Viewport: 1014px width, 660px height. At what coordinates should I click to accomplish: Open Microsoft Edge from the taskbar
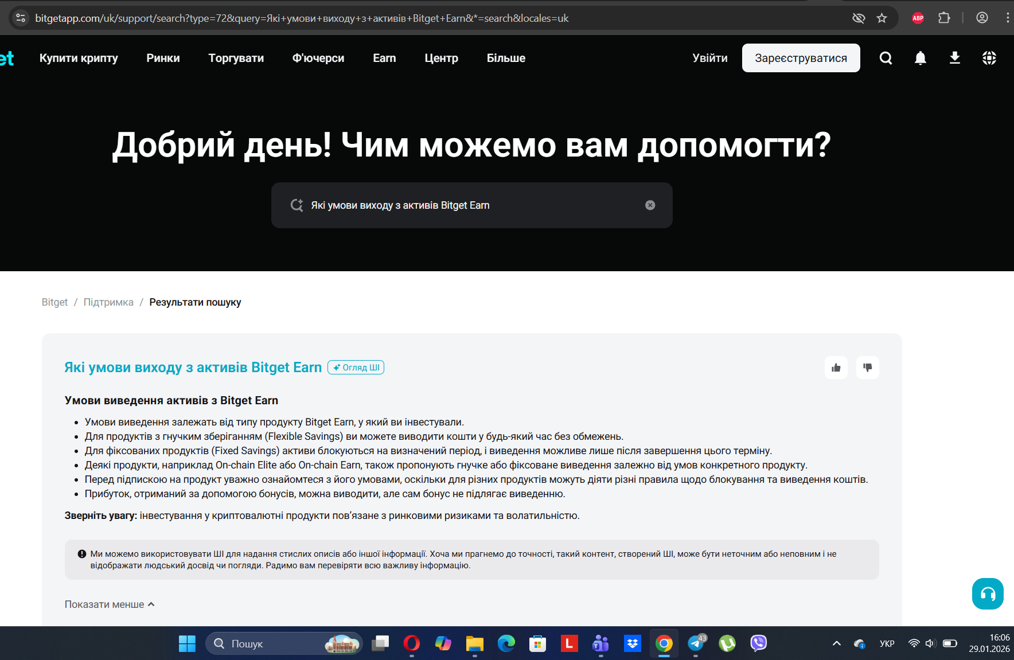click(x=506, y=643)
